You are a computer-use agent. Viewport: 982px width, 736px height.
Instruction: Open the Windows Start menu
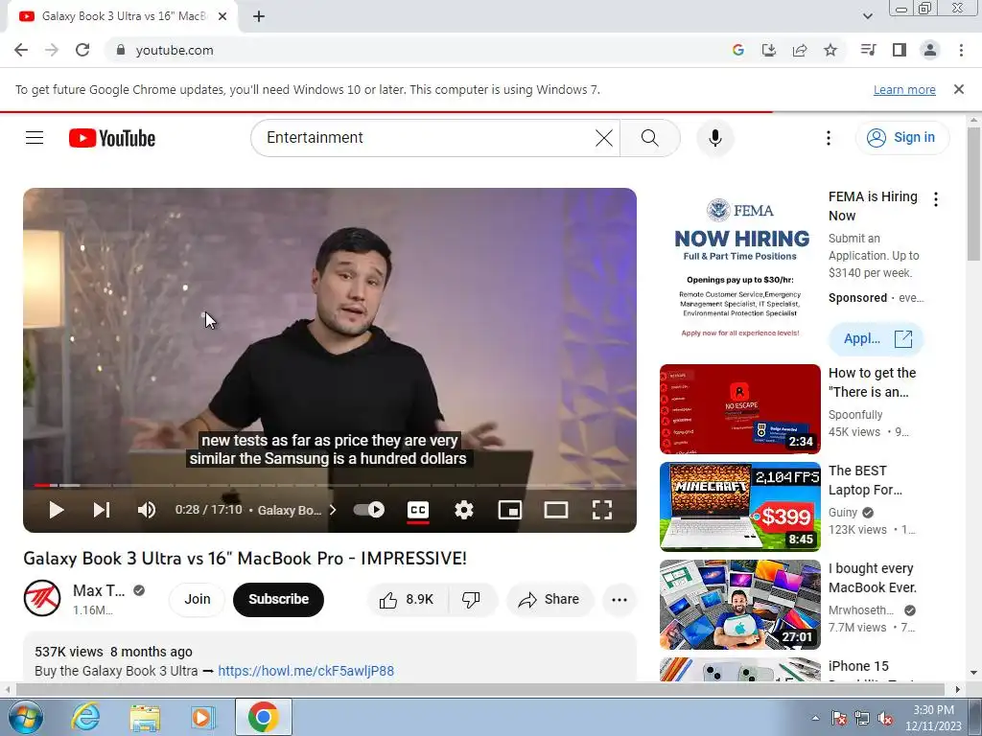26,717
